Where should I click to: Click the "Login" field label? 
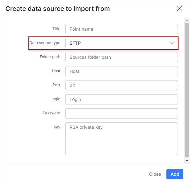coord(55,99)
